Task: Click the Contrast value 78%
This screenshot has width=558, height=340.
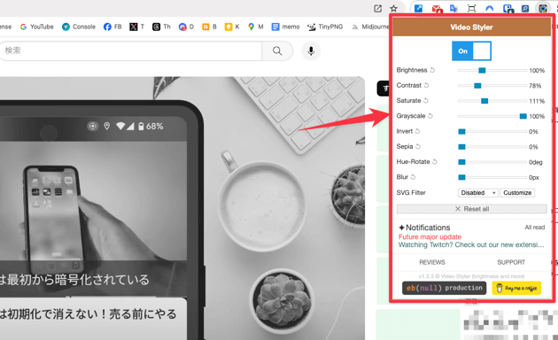Action: [535, 86]
